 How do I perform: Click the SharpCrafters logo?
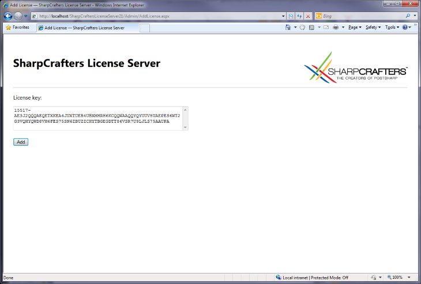tap(355, 67)
